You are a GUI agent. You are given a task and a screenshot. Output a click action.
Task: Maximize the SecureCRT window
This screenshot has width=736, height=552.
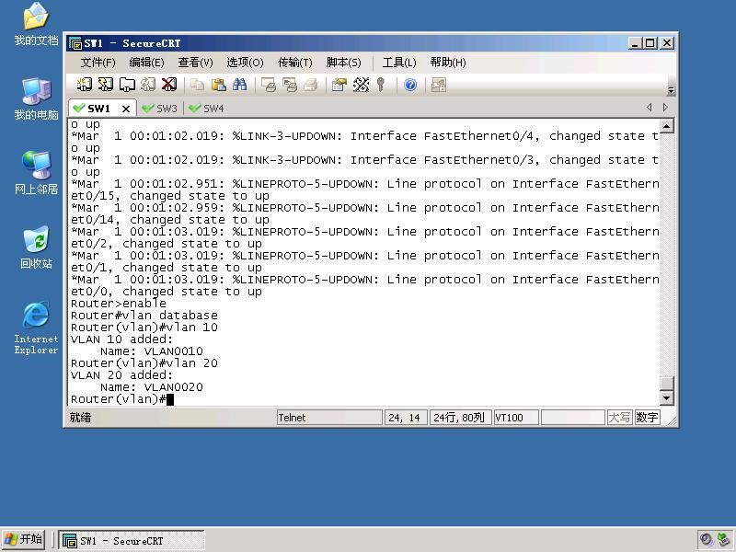point(650,43)
